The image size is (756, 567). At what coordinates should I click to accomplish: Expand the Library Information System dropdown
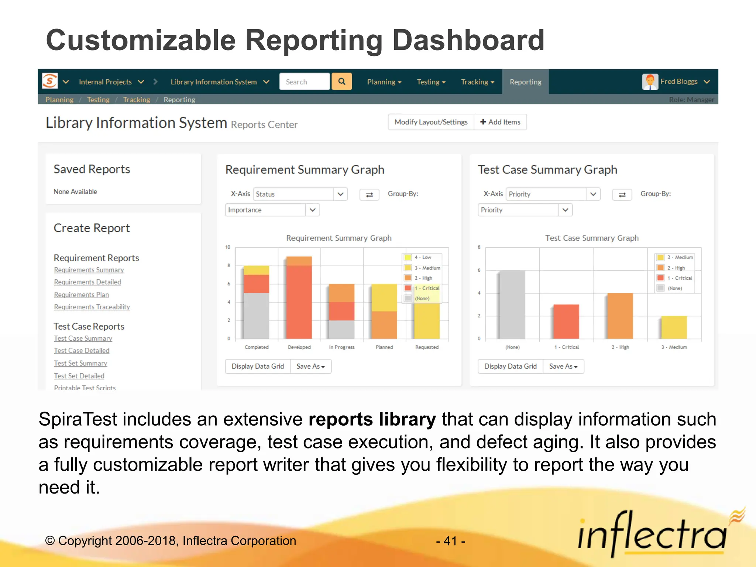pyautogui.click(x=266, y=82)
